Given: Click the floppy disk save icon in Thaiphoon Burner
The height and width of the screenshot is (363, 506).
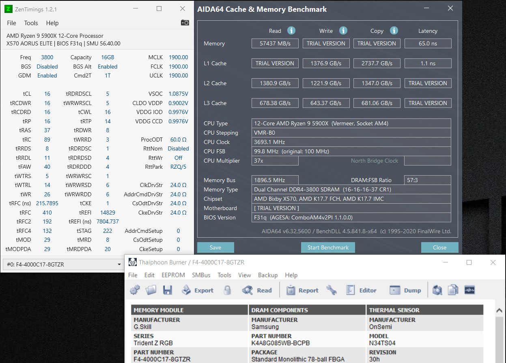Looking at the screenshot, I should click(x=168, y=290).
